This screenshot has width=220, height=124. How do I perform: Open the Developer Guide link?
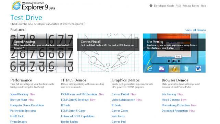pyautogui.click(x=164, y=6)
